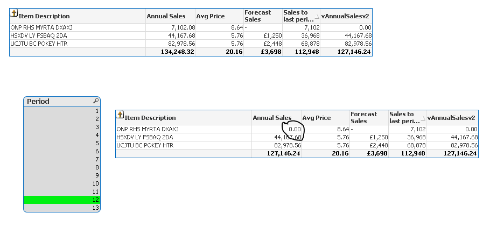Click Avg Price header in upper table

pyautogui.click(x=211, y=16)
